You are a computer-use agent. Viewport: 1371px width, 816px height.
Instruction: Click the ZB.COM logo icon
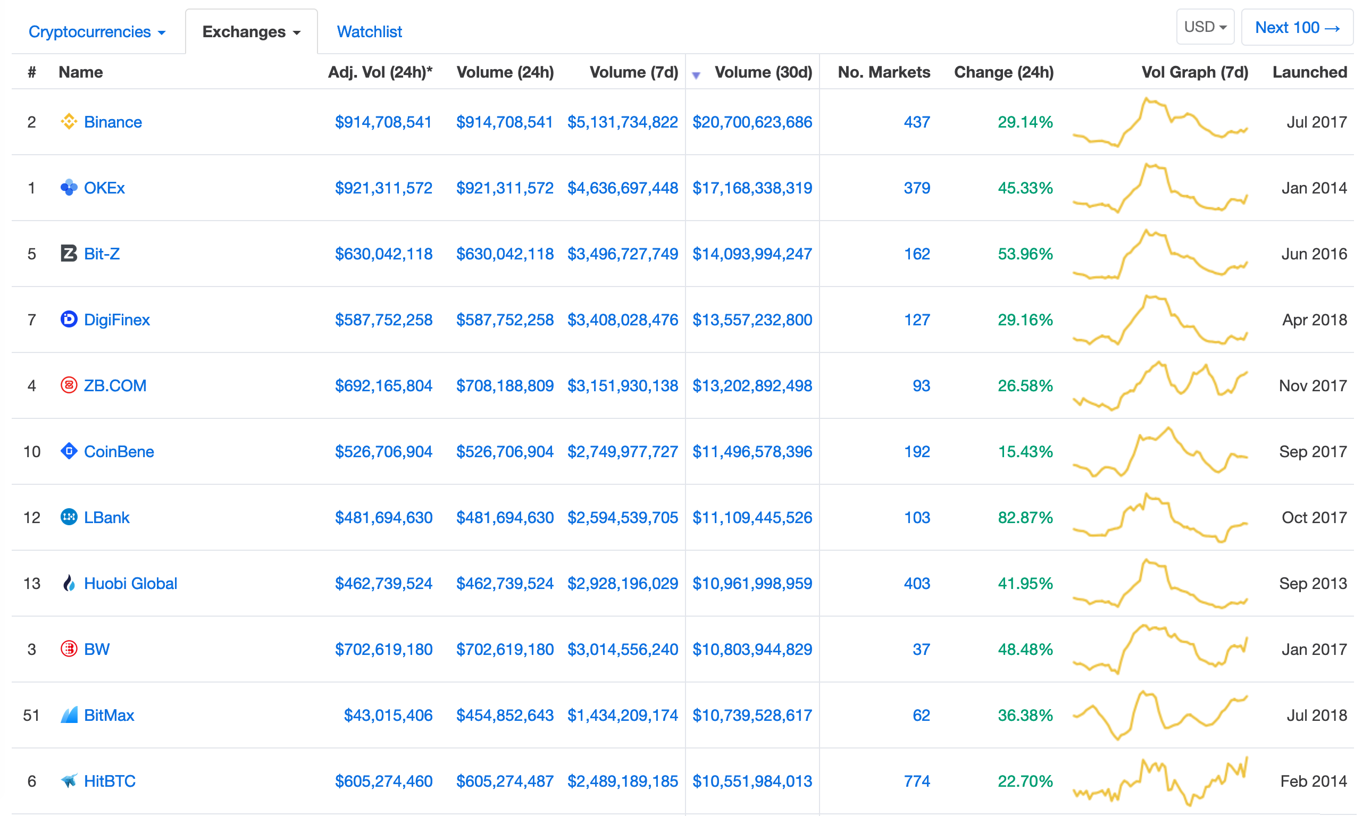point(69,385)
